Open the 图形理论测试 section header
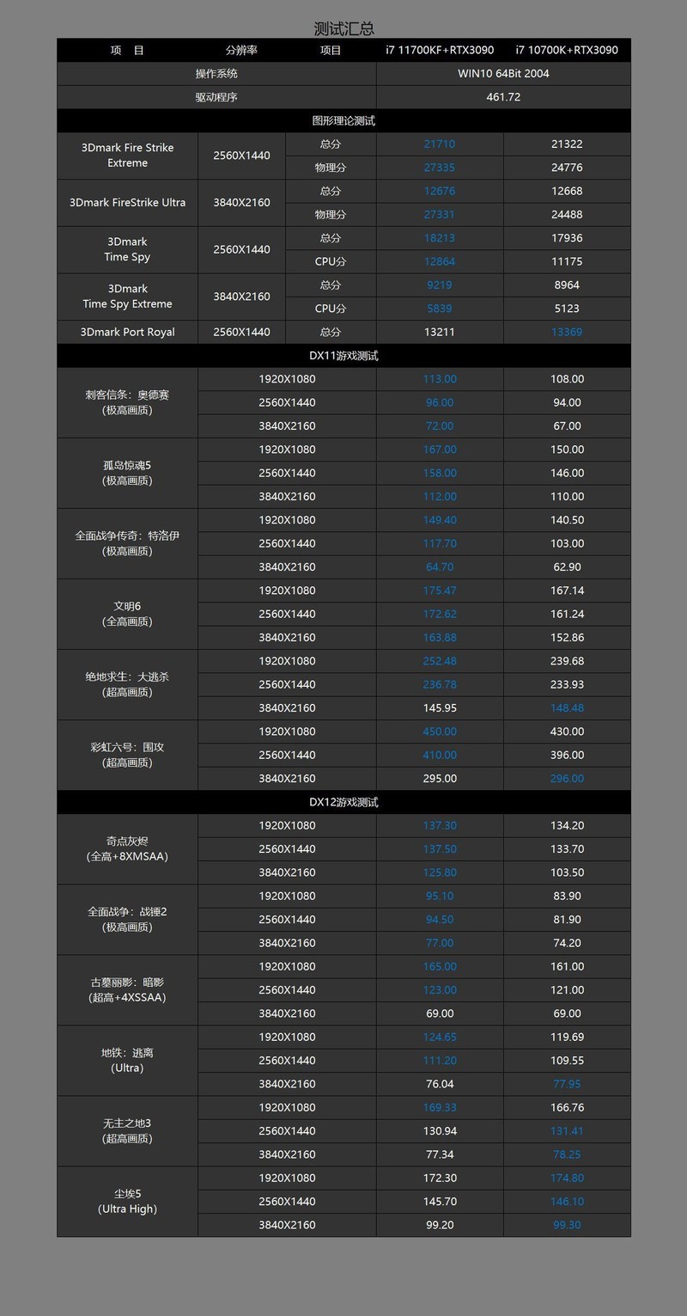This screenshot has height=1316, width=687. [343, 120]
